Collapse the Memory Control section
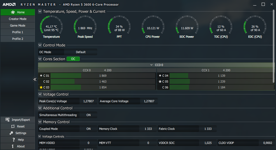The image size is (276, 150). pyautogui.click(x=40, y=122)
